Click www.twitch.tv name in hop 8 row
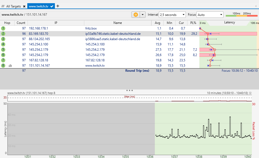Viewport: 259px width, 158px height. [95, 65]
